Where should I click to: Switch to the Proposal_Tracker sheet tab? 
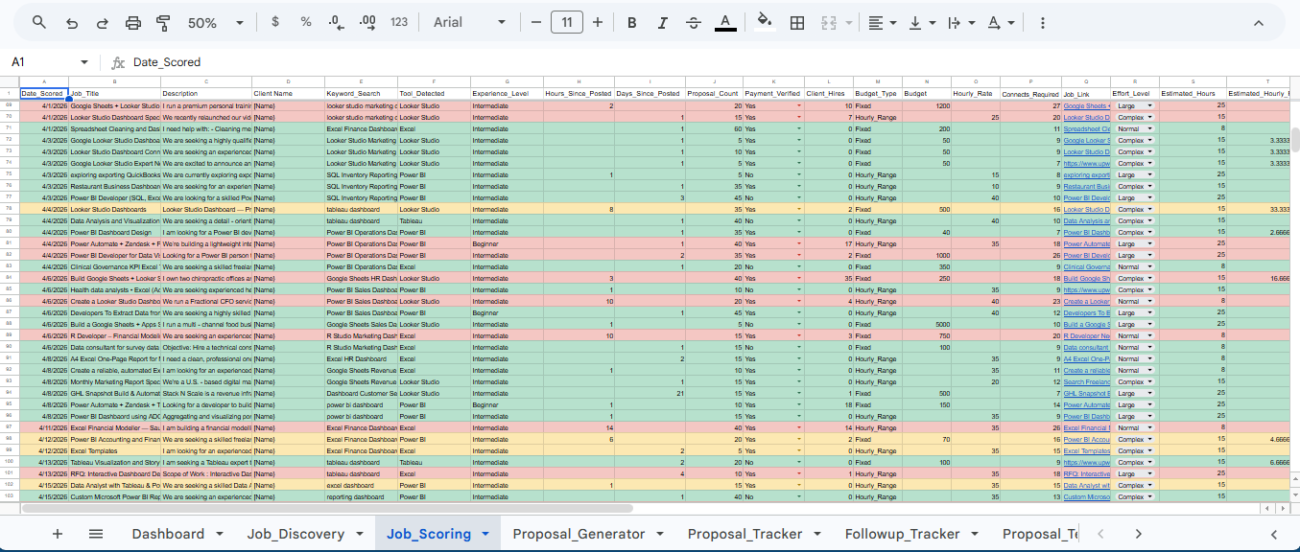(745, 534)
